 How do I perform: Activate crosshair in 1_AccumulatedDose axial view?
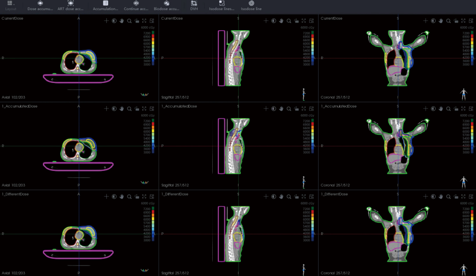point(106,109)
